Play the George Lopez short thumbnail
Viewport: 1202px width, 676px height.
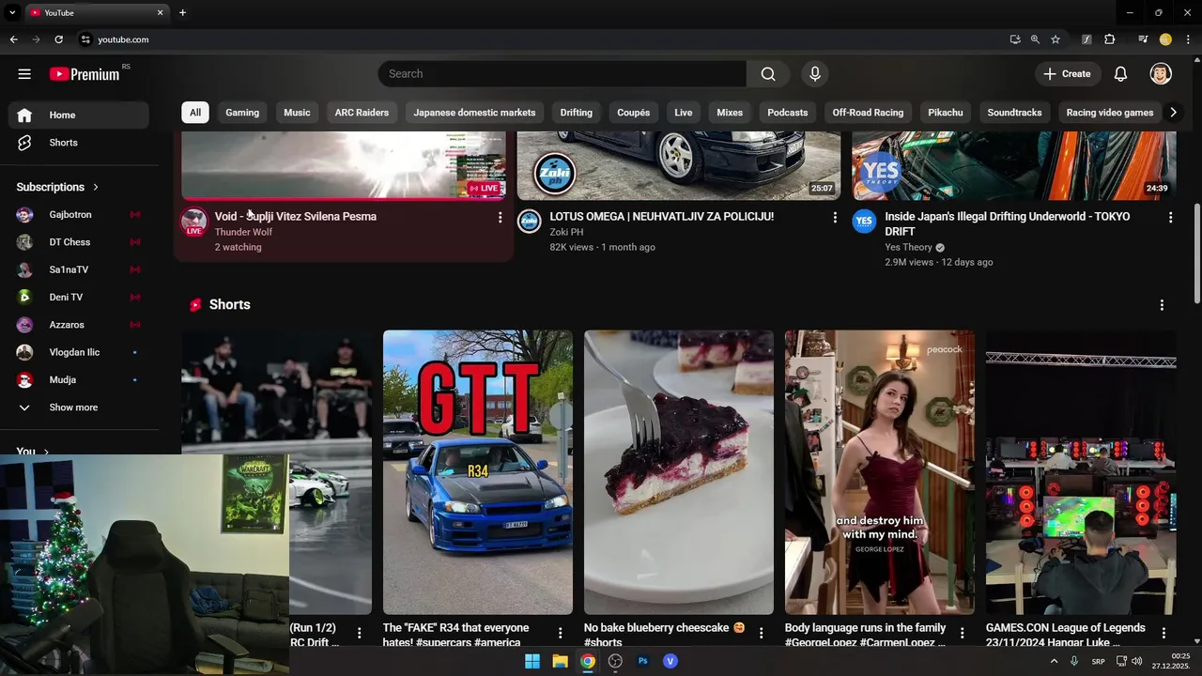click(880, 472)
